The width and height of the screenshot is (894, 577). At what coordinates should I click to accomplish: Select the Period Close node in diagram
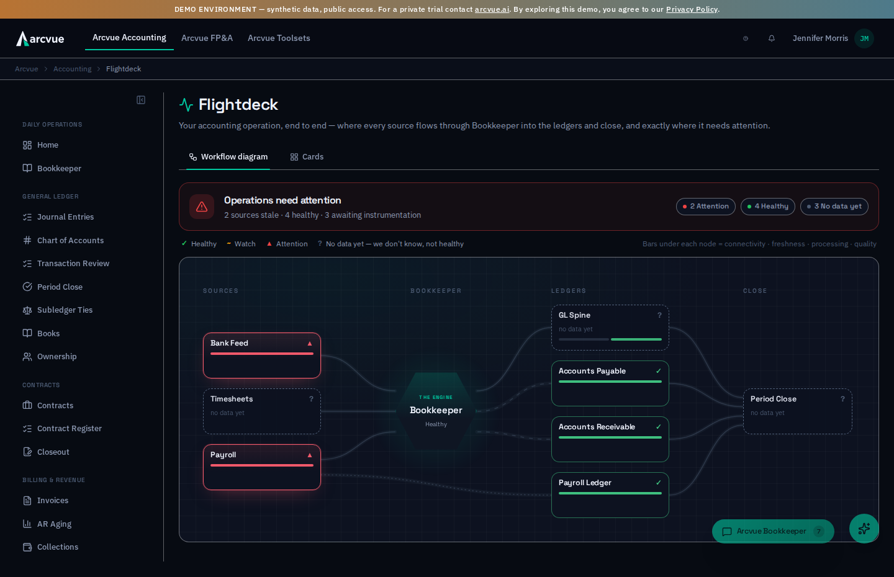point(798,411)
